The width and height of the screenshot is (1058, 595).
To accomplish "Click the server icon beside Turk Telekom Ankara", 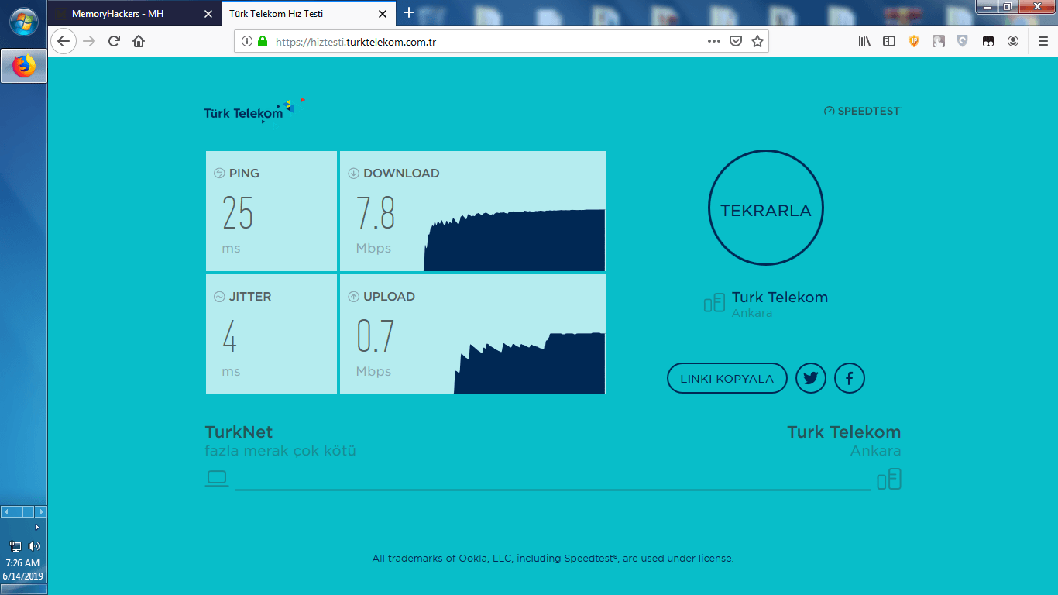I will coord(714,303).
